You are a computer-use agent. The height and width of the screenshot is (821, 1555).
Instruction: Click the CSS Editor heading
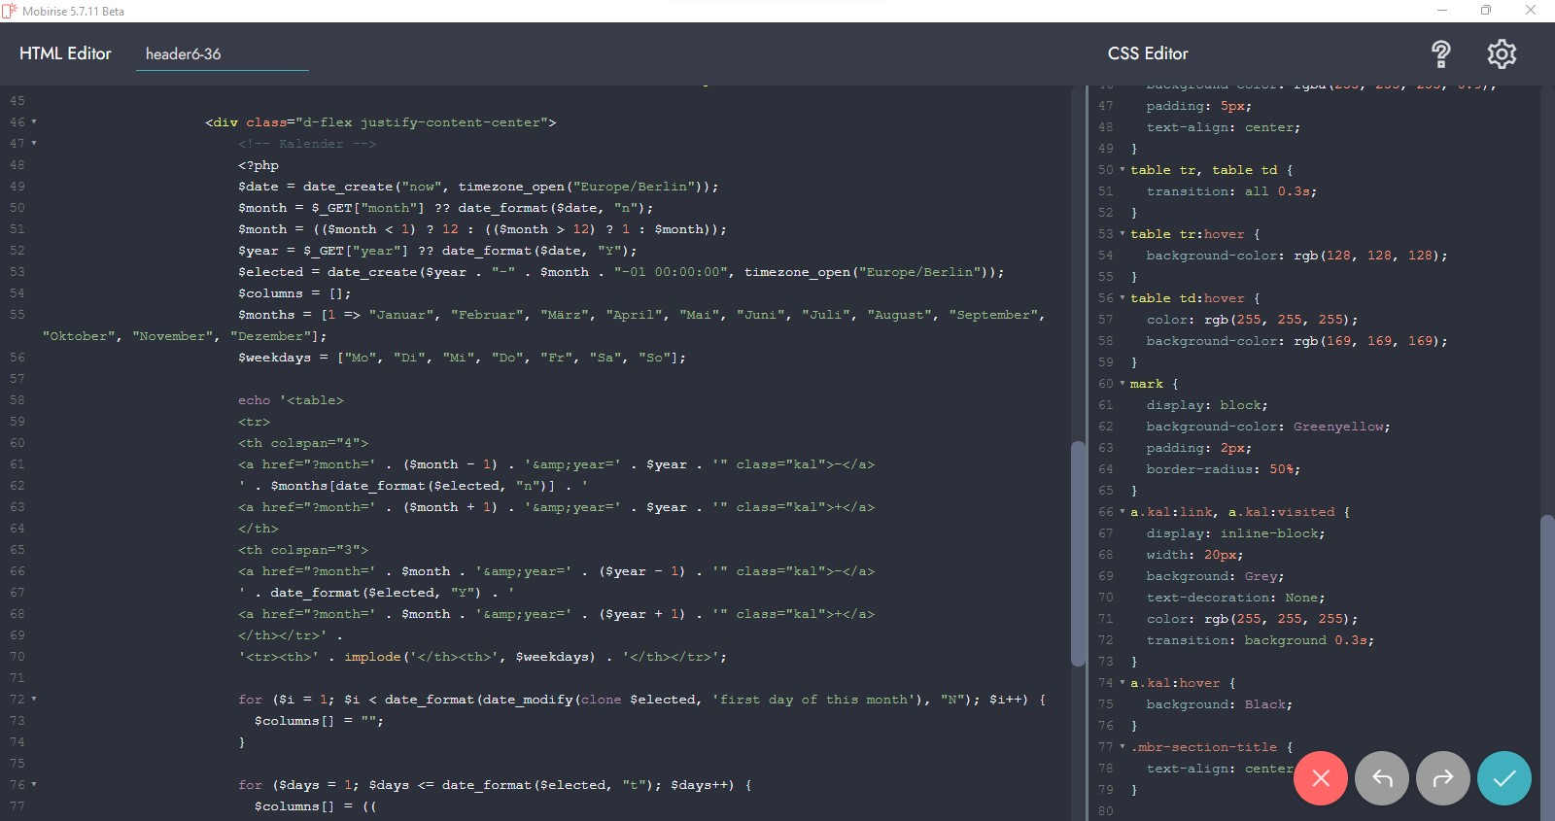[x=1148, y=54]
